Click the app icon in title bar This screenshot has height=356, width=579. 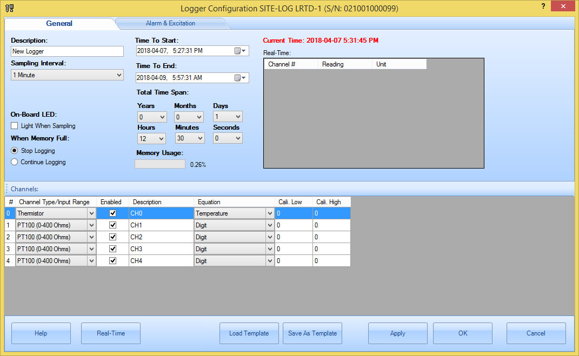[x=9, y=8]
